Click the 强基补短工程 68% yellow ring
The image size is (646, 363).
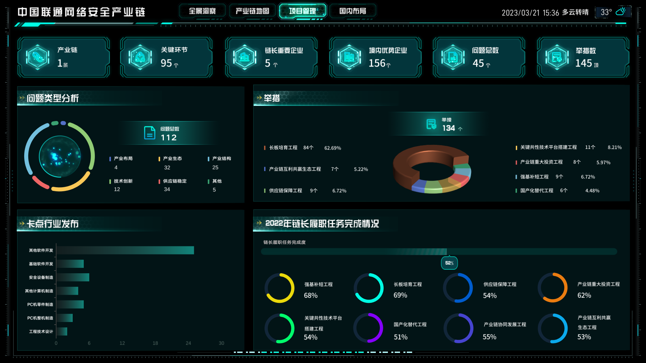tap(280, 288)
